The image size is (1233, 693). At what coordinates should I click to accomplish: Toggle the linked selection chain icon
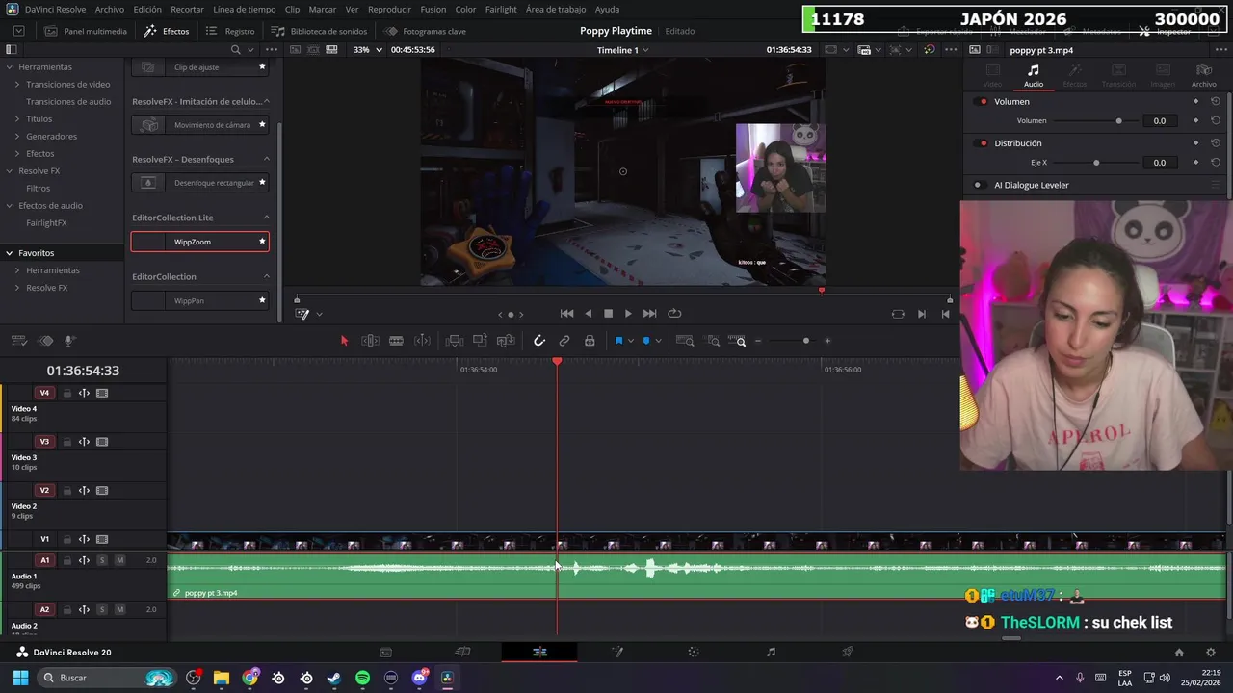[x=564, y=341]
